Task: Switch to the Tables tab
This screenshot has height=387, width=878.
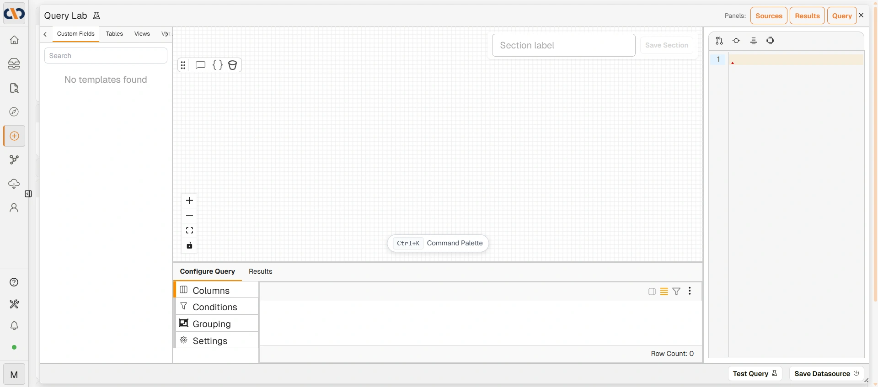Action: point(114,34)
